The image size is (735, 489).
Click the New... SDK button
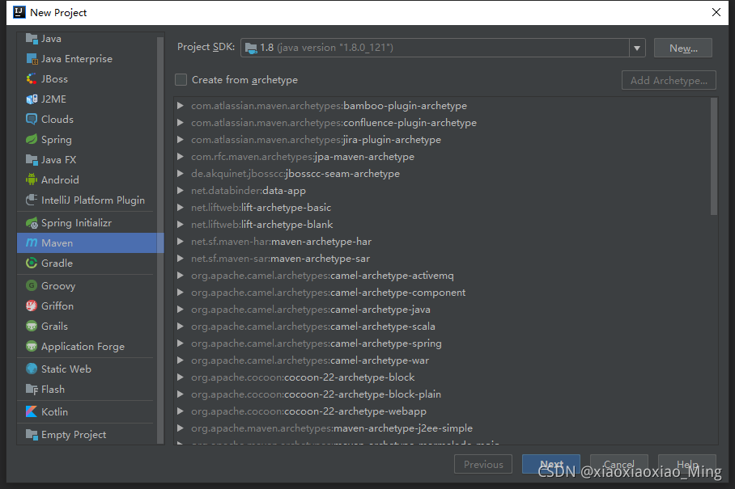coord(683,48)
